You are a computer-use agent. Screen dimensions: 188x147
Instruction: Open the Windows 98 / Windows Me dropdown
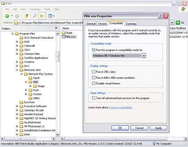click(144, 56)
